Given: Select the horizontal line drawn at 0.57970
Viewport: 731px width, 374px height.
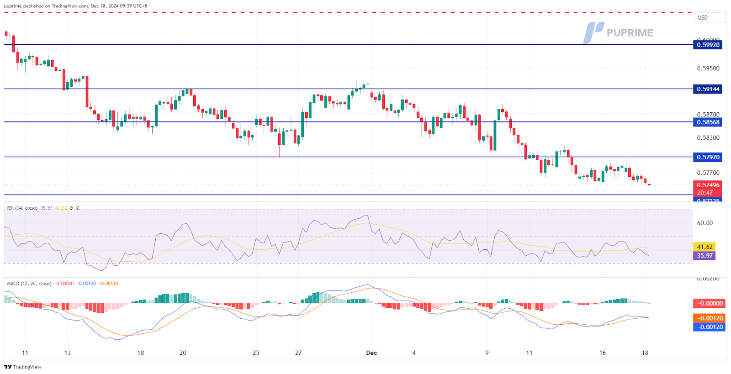Looking at the screenshot, I should pyautogui.click(x=347, y=157).
